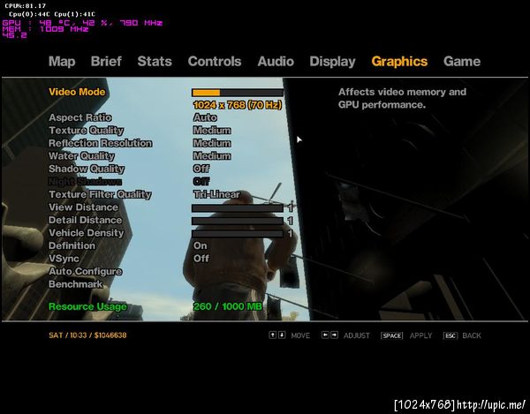Click the 1024 x 768 (70 Hz) value

coord(238,105)
